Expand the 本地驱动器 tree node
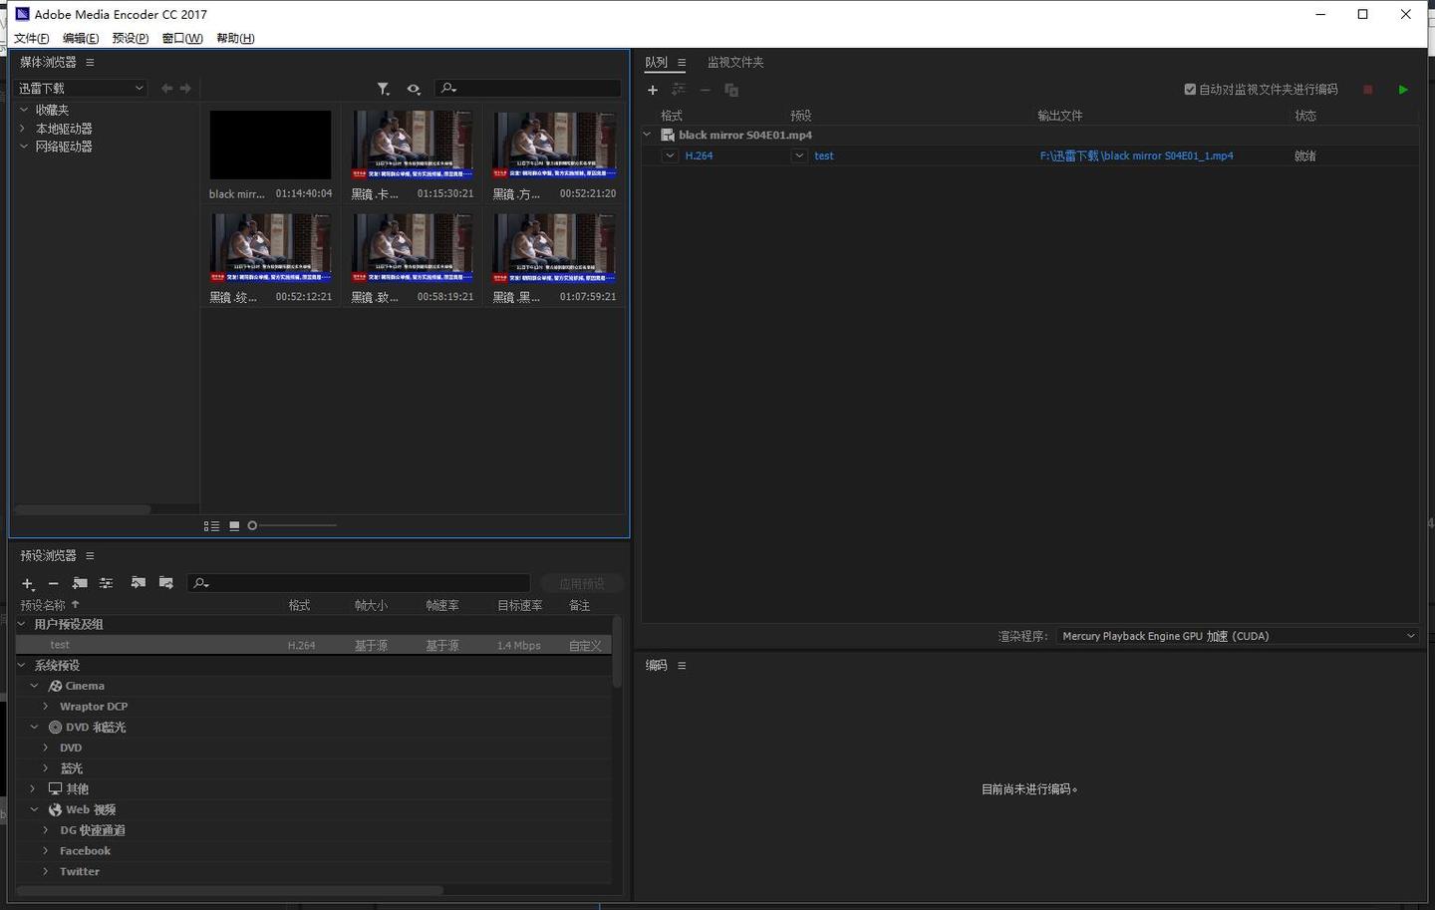The image size is (1435, 910). pyautogui.click(x=24, y=129)
